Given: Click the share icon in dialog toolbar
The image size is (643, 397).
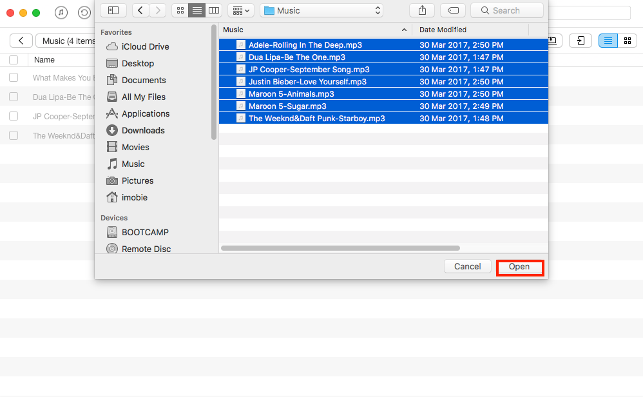Looking at the screenshot, I should click(x=422, y=10).
